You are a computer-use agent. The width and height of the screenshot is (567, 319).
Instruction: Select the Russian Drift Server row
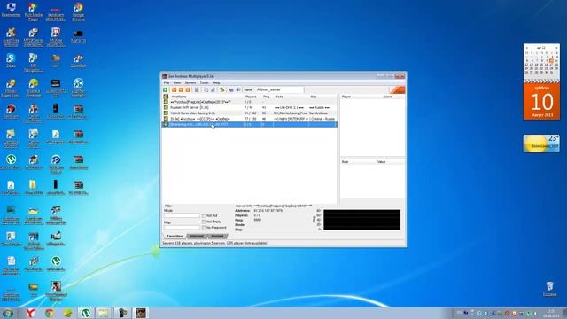[x=249, y=108]
